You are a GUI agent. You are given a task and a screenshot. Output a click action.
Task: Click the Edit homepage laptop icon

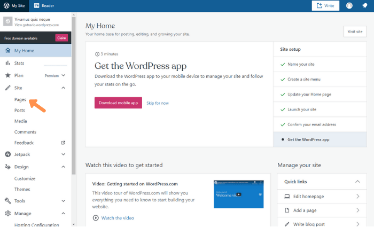(x=287, y=196)
